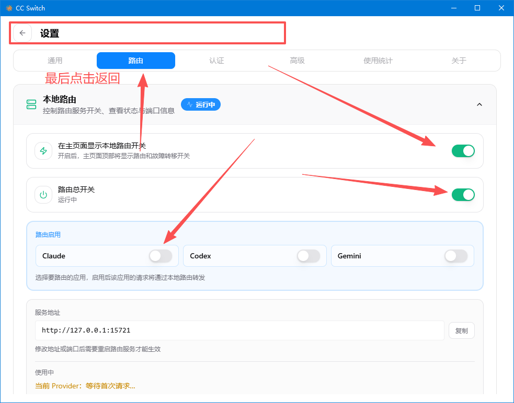Viewport: 514px width, 403px height.
Task: Click 选择要路由的应用 description text
Action: (120, 278)
